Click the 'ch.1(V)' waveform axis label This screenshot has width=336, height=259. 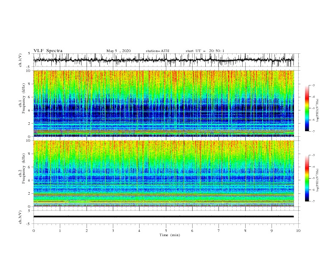coord(20,60)
